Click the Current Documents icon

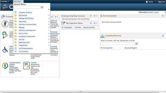click(26, 66)
